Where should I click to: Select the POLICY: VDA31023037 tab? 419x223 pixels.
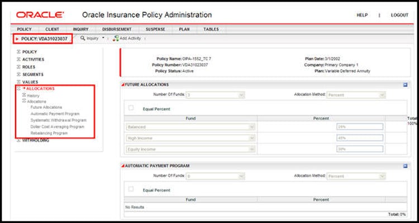pos(43,39)
